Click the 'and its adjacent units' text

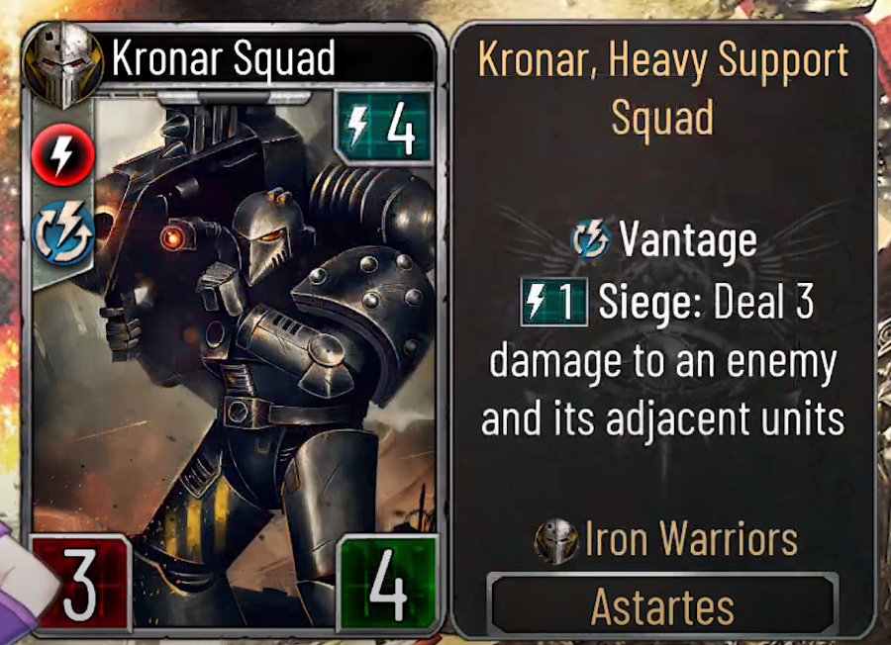point(662,419)
